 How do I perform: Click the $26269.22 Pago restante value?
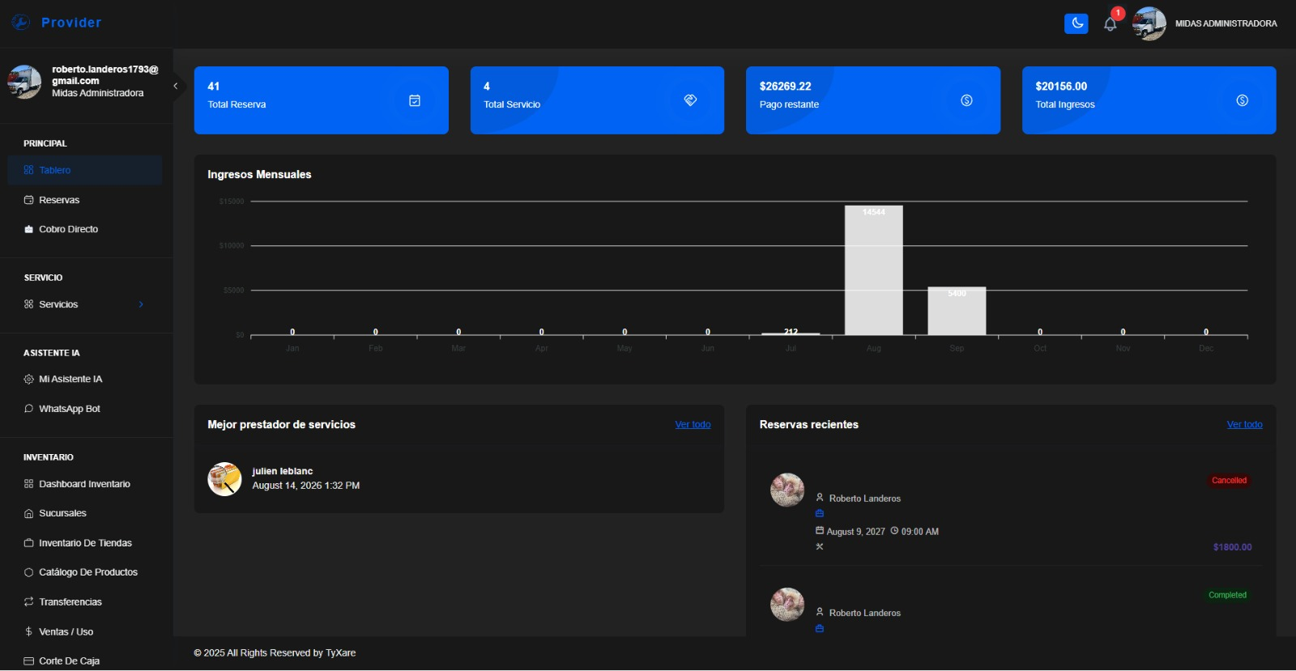[785, 86]
